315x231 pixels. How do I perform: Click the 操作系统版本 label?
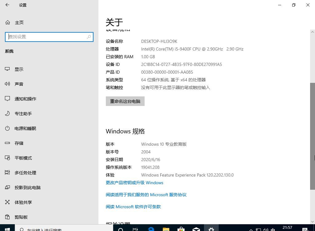tap(119, 167)
